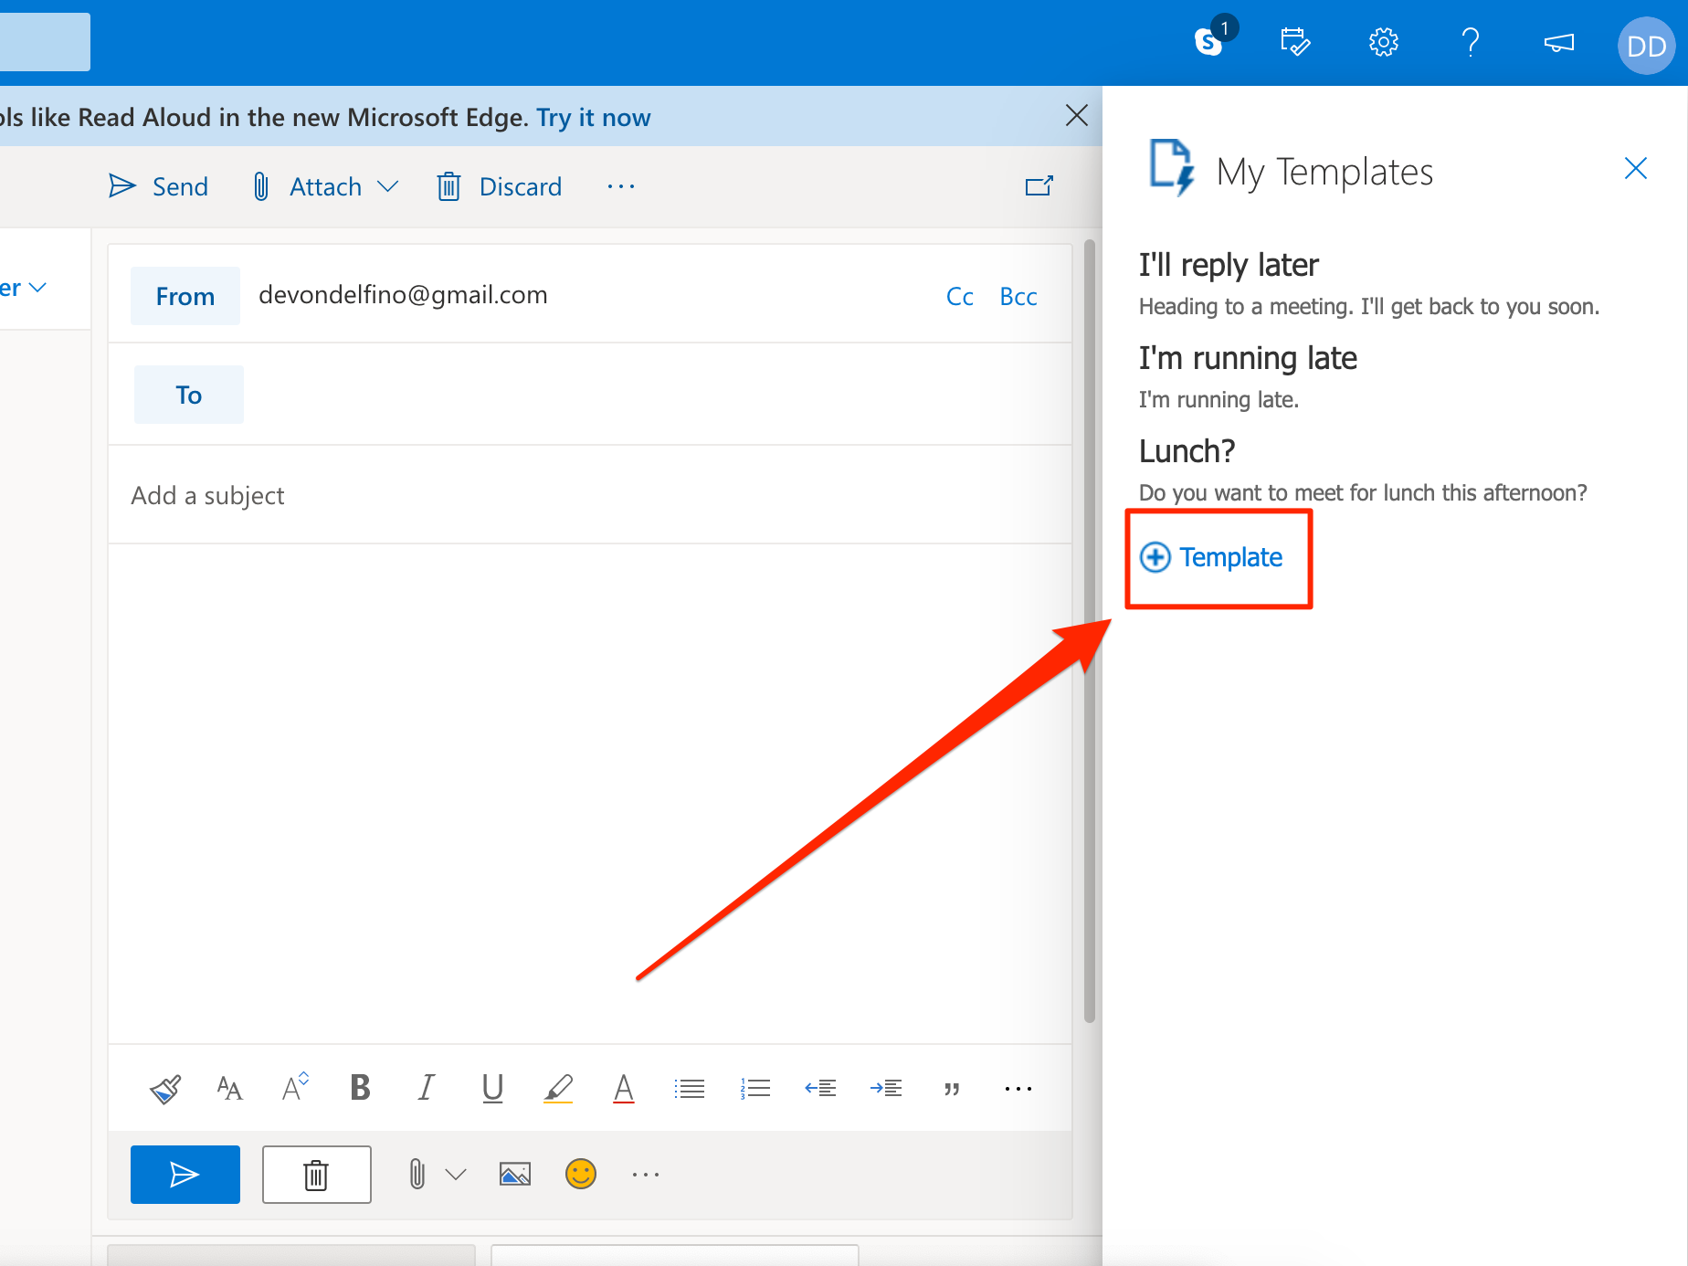
Task: Click the Try it now link
Action: pos(593,117)
